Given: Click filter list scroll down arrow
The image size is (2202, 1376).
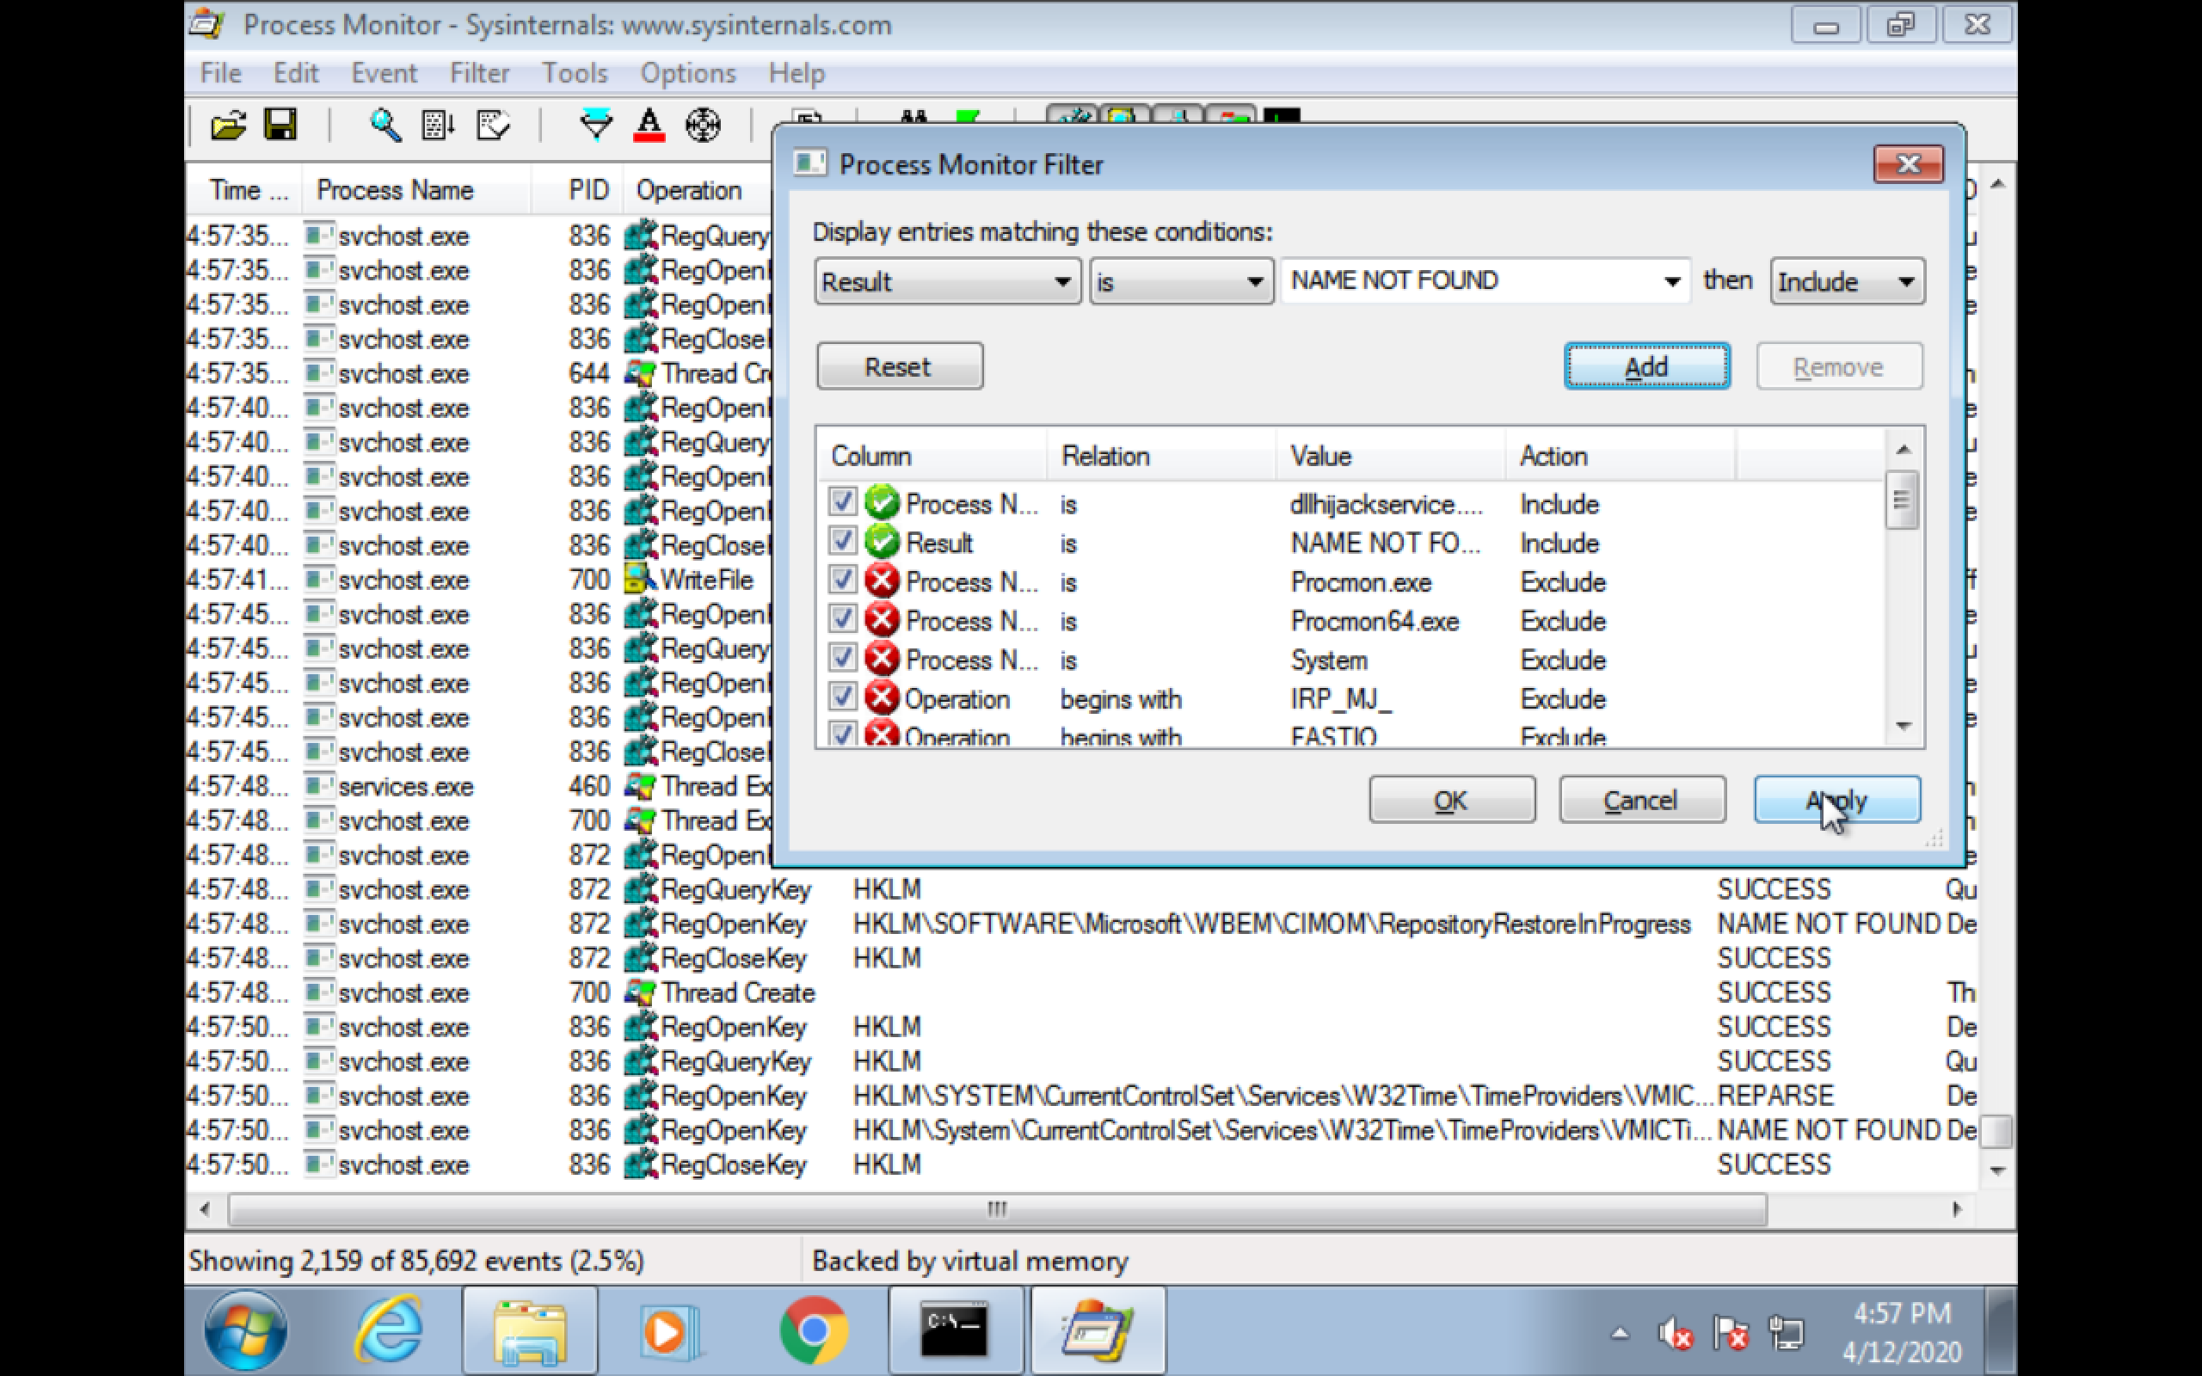Looking at the screenshot, I should [1903, 726].
